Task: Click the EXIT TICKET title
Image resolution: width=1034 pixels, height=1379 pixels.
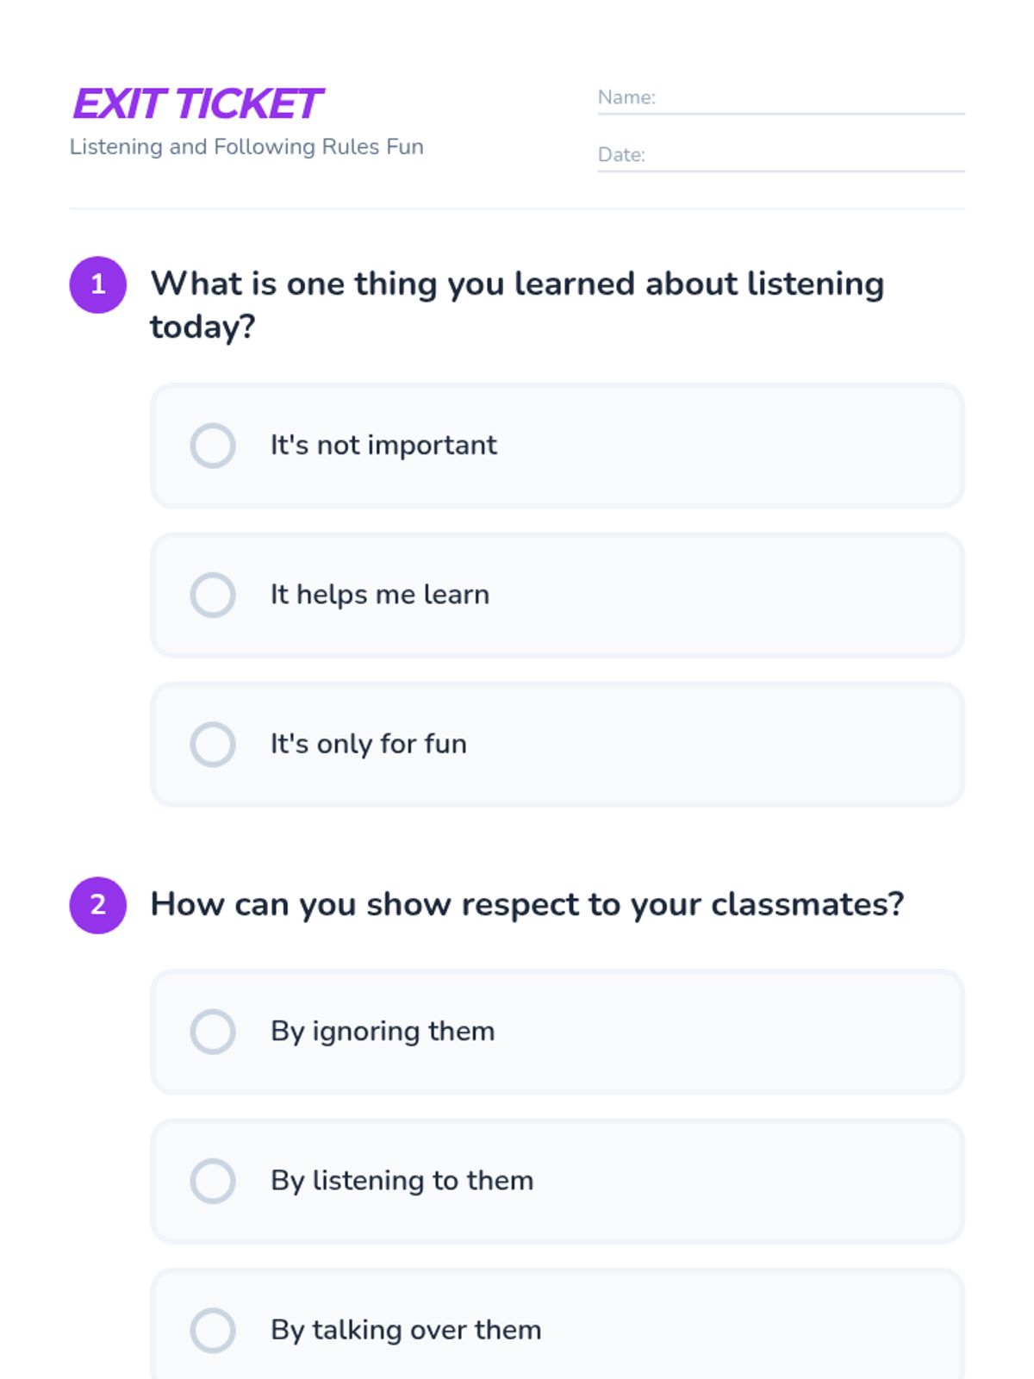Action: point(198,104)
